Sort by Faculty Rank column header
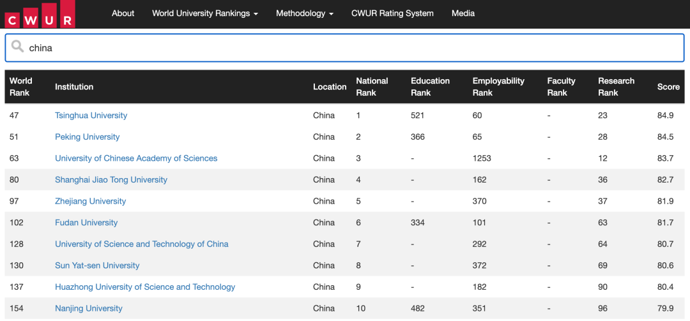 (561, 87)
